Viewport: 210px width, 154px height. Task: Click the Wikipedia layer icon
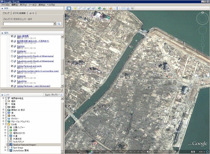pos(11,142)
